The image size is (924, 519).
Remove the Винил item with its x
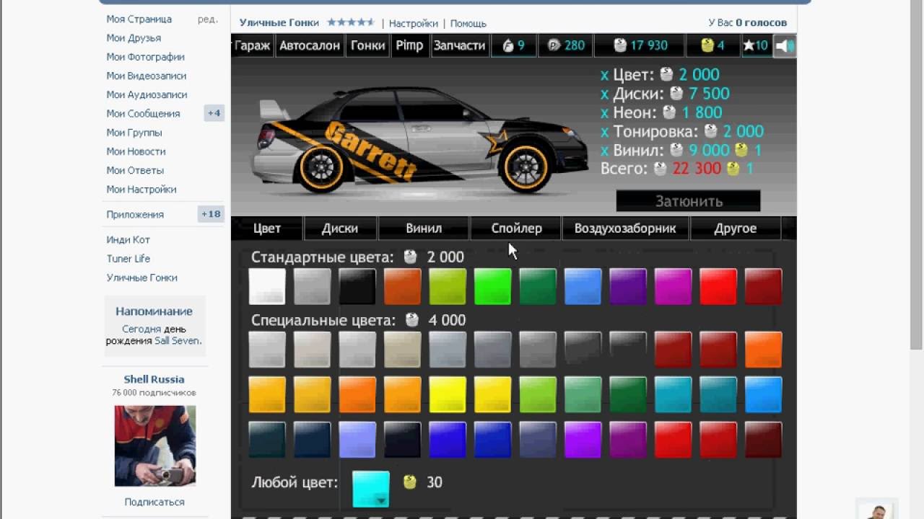604,151
